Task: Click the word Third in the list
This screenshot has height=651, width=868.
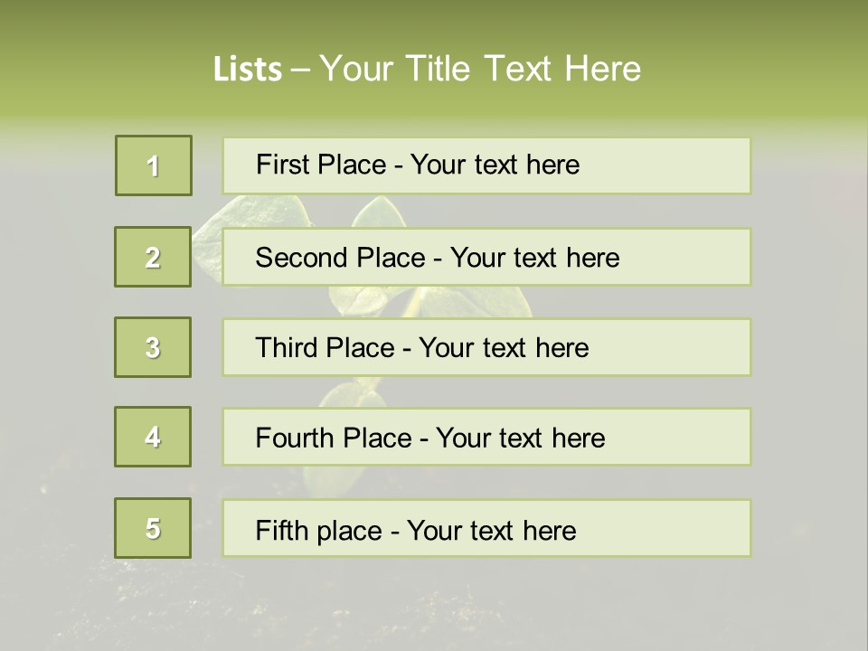Action: point(286,347)
